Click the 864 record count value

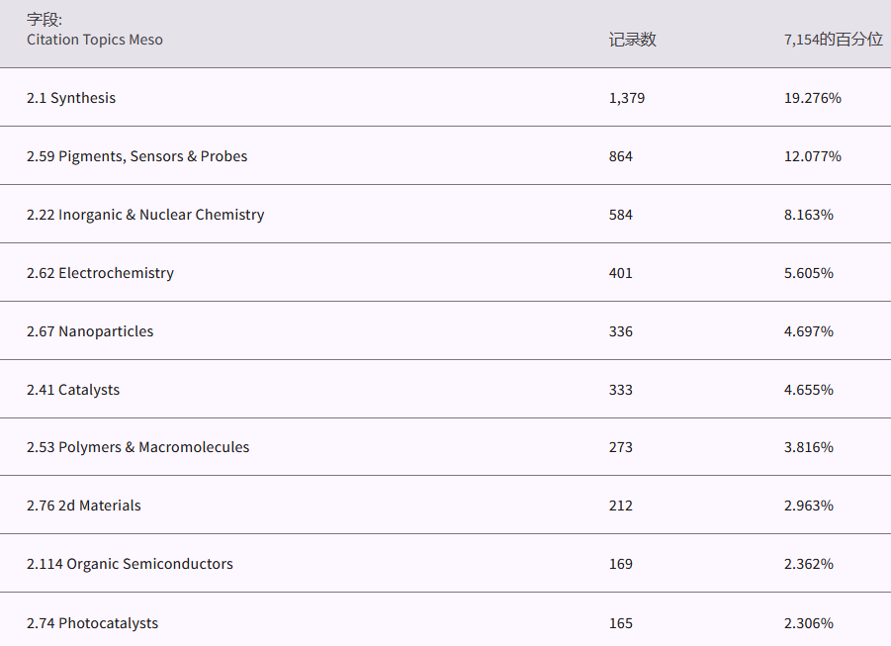[x=621, y=156]
